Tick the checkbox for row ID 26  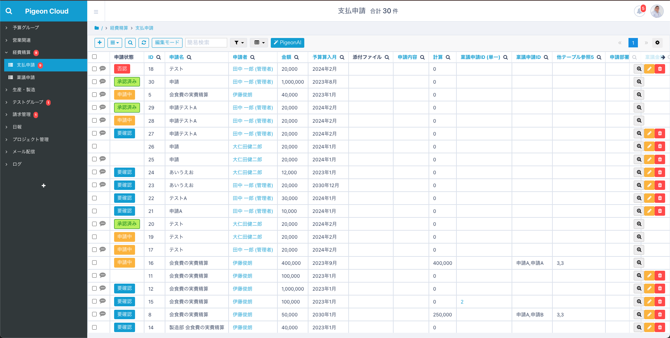94,146
